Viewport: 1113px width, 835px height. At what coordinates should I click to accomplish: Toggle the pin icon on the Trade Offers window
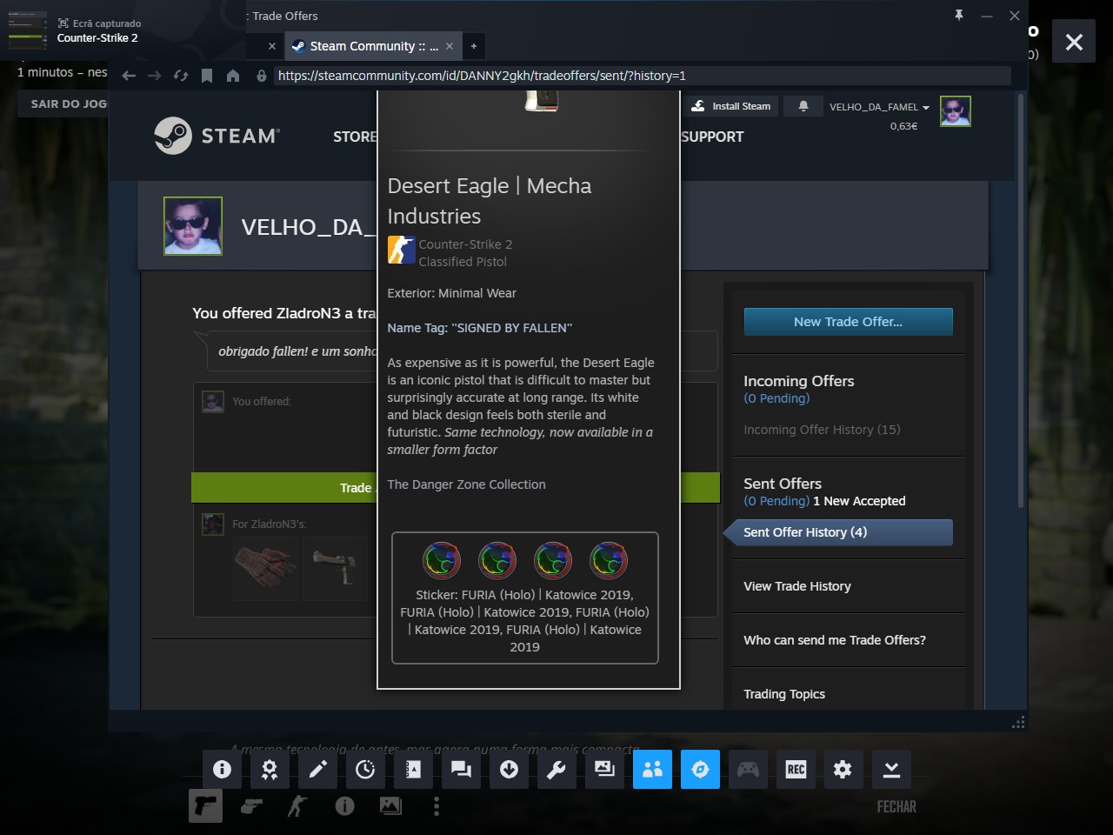(959, 16)
